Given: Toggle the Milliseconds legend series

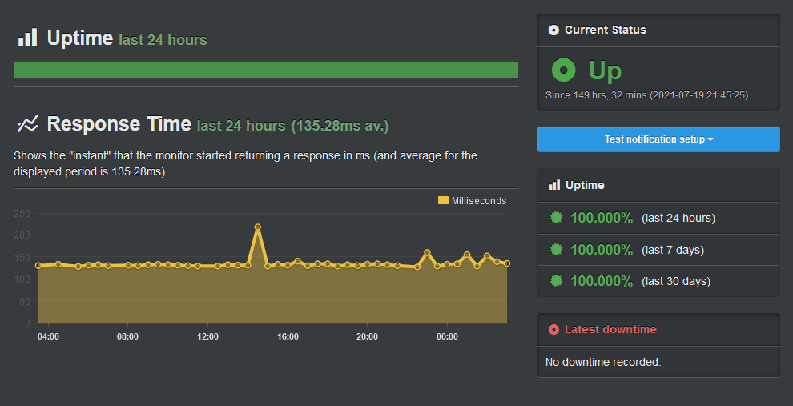Looking at the screenshot, I should point(472,201).
